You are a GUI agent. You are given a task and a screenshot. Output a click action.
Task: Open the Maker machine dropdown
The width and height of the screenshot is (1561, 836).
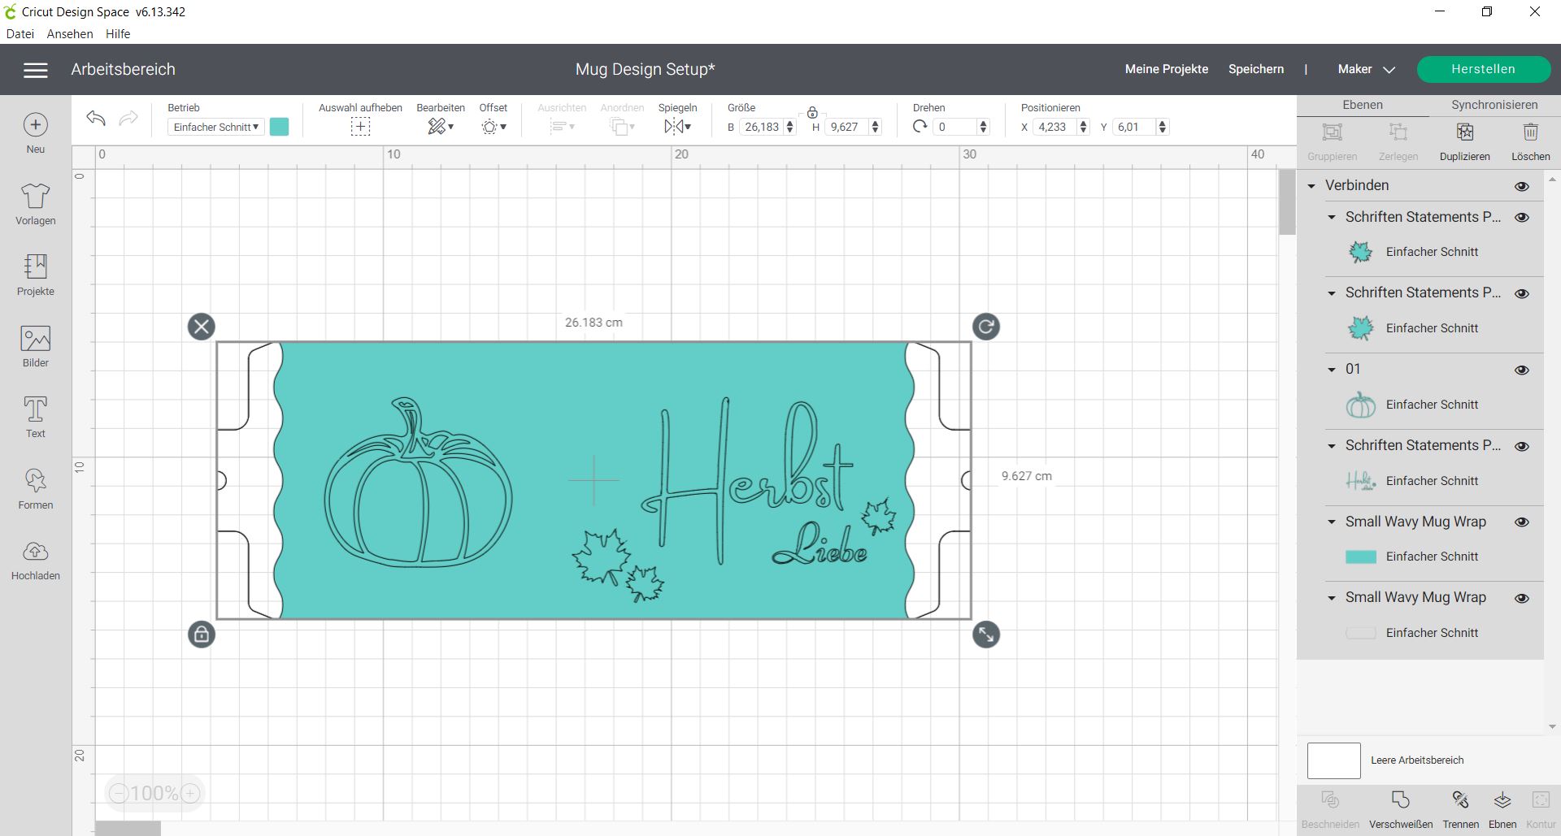click(1366, 69)
